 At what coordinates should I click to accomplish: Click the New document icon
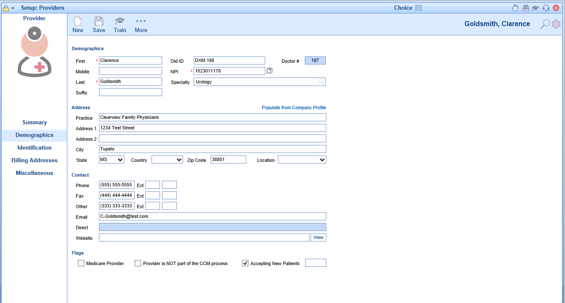tap(78, 21)
